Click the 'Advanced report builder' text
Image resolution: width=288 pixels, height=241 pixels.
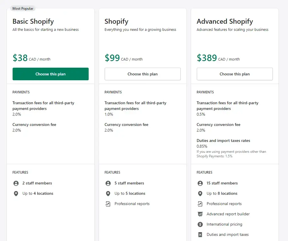228,214
